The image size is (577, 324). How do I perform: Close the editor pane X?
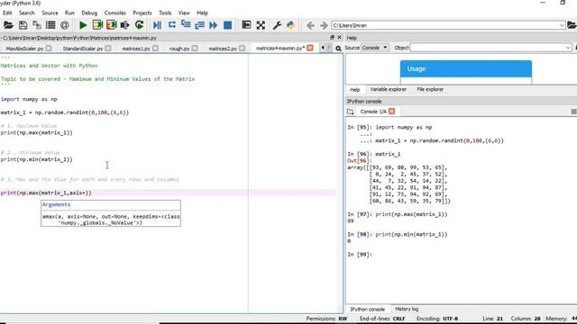339,38
